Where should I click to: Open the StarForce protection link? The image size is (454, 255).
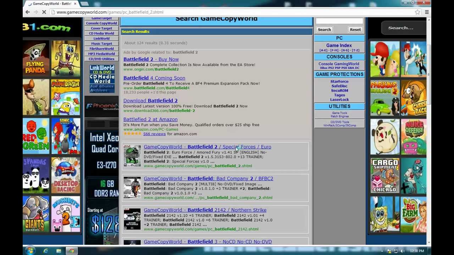339,81
